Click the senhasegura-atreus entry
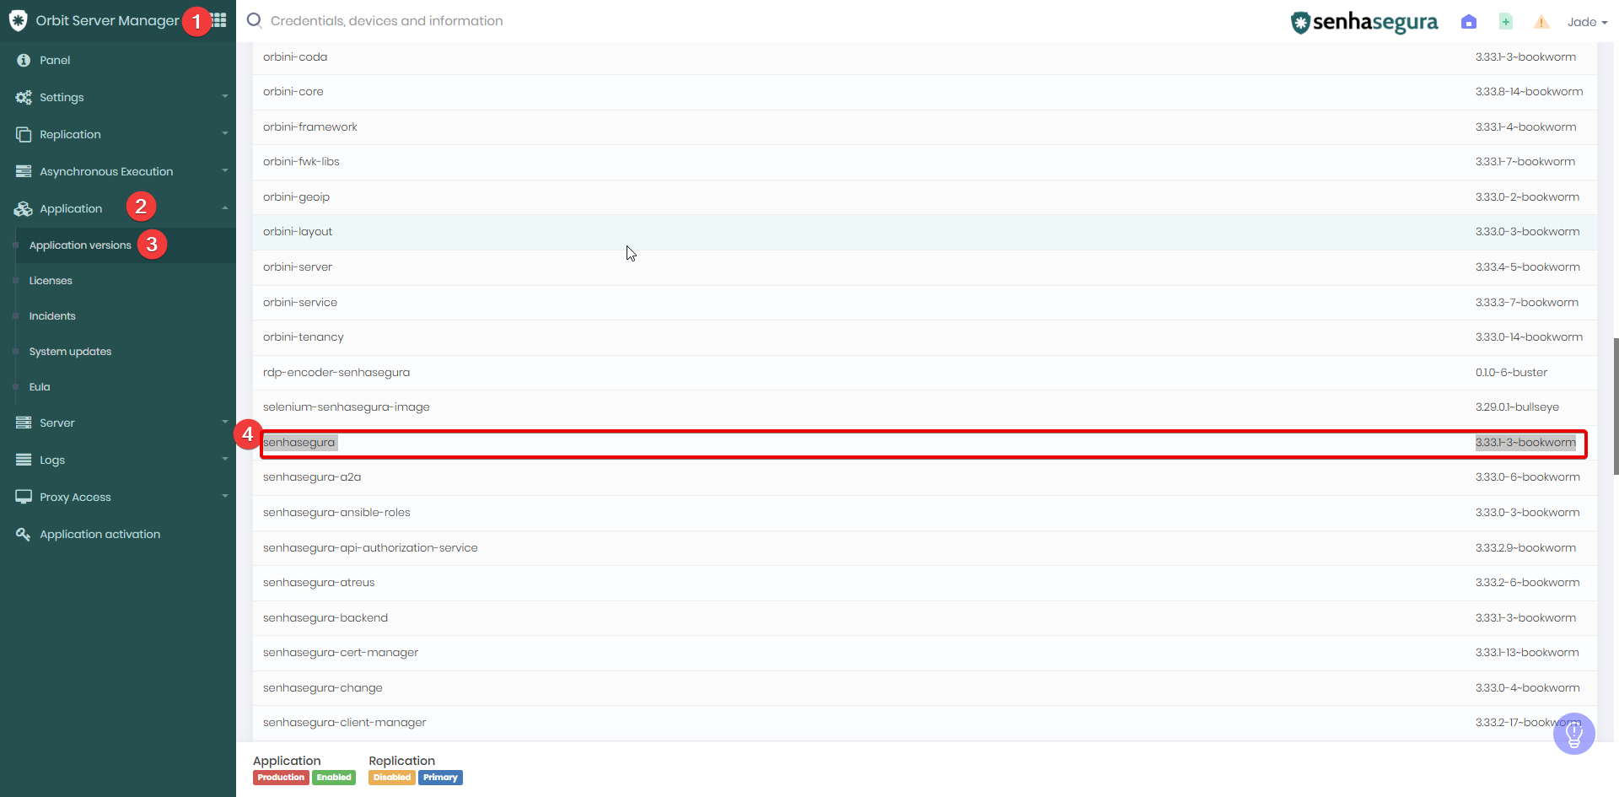The width and height of the screenshot is (1619, 797). tap(318, 583)
